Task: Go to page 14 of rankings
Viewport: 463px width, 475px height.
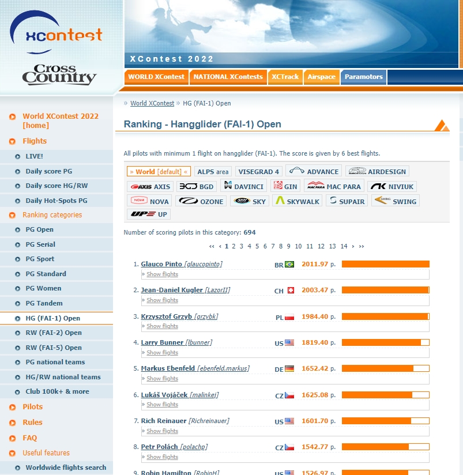Action: 344,246
